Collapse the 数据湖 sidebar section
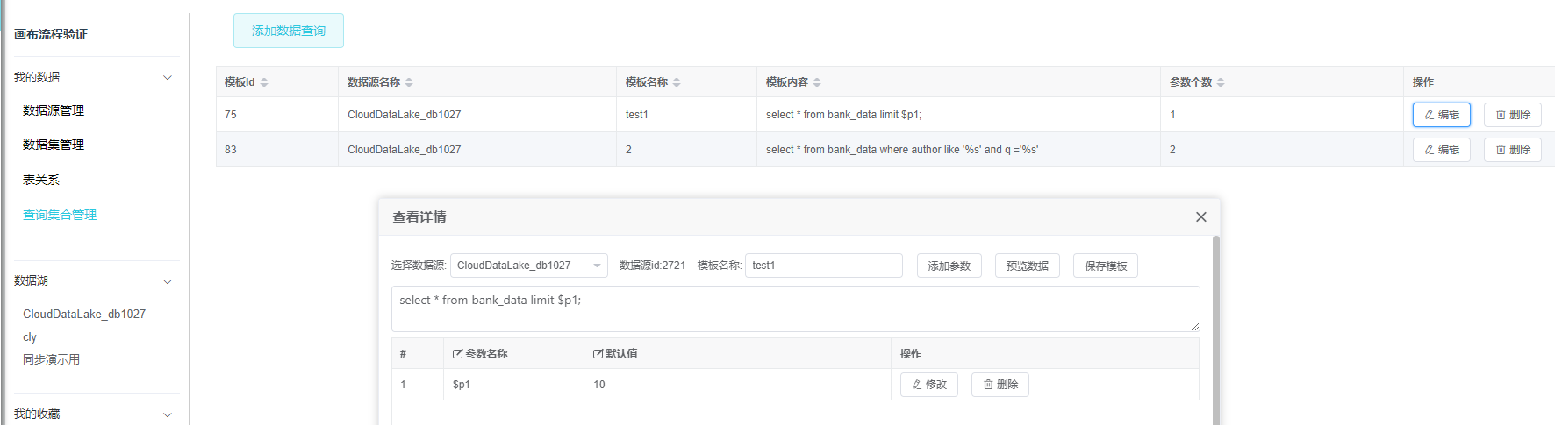 [168, 281]
